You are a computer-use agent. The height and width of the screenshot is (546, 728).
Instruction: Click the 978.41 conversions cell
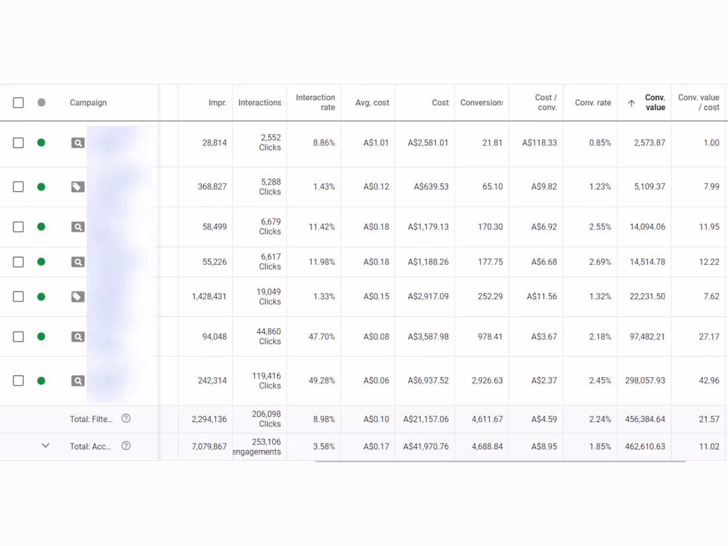pyautogui.click(x=490, y=337)
